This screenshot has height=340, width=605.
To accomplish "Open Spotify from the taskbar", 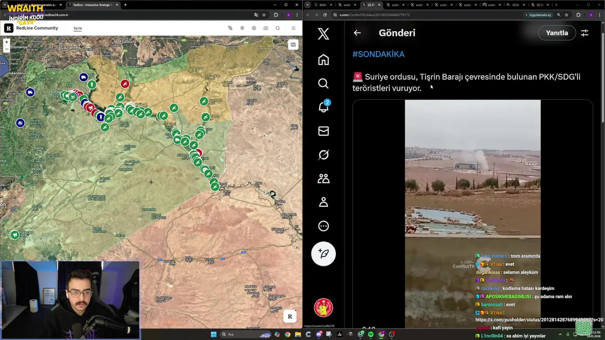I will 371,334.
